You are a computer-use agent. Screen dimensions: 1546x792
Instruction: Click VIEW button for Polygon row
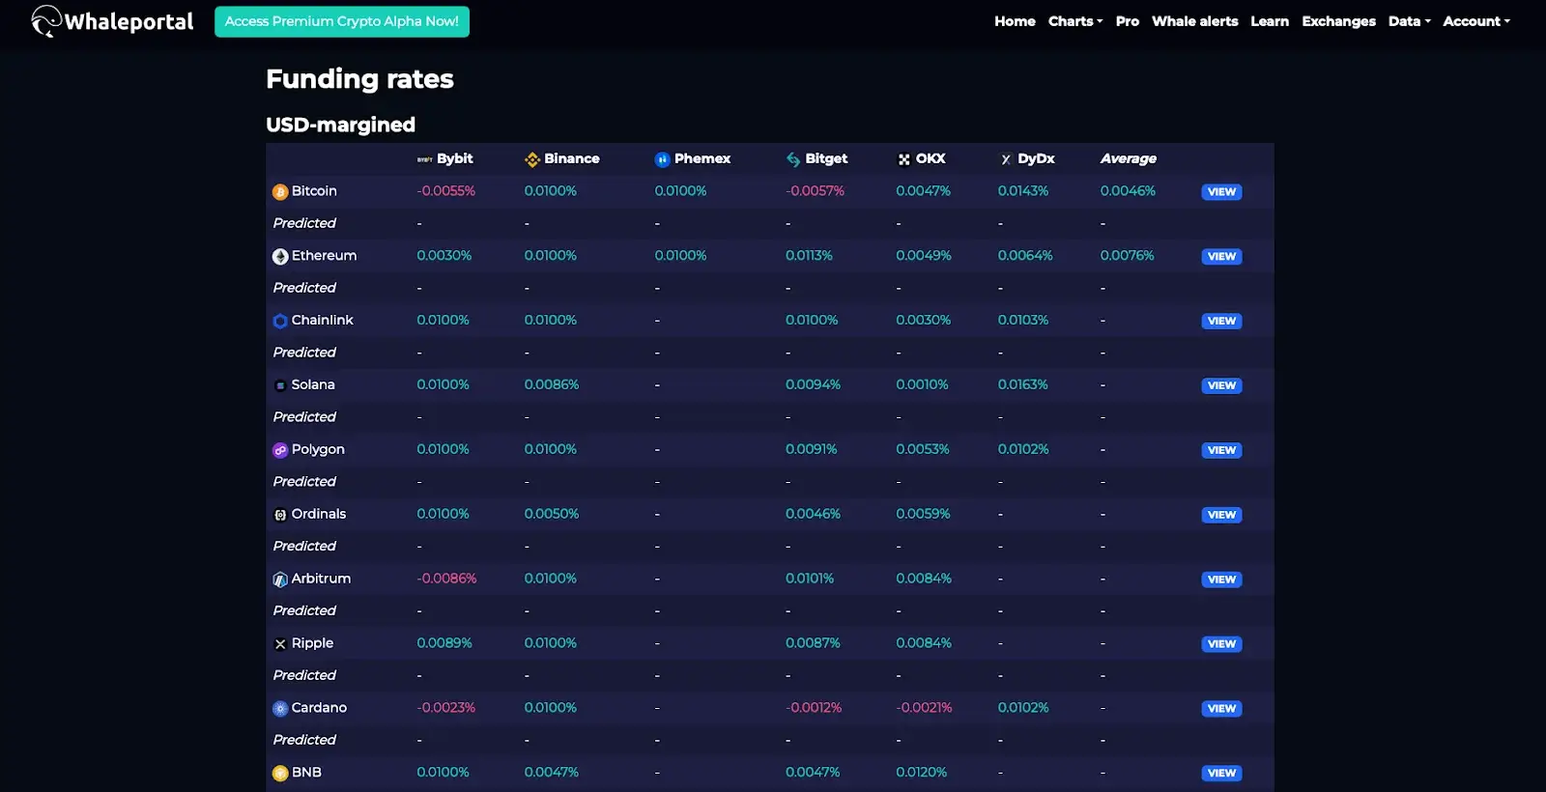click(1221, 450)
